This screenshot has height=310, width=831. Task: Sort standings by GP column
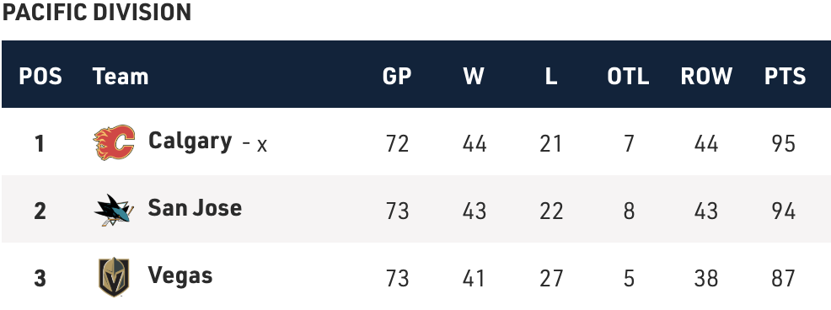click(397, 77)
